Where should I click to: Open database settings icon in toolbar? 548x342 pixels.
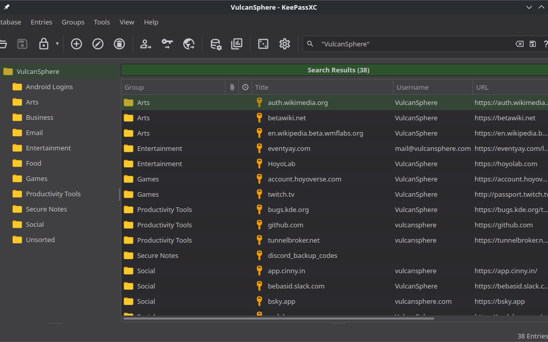coord(216,44)
